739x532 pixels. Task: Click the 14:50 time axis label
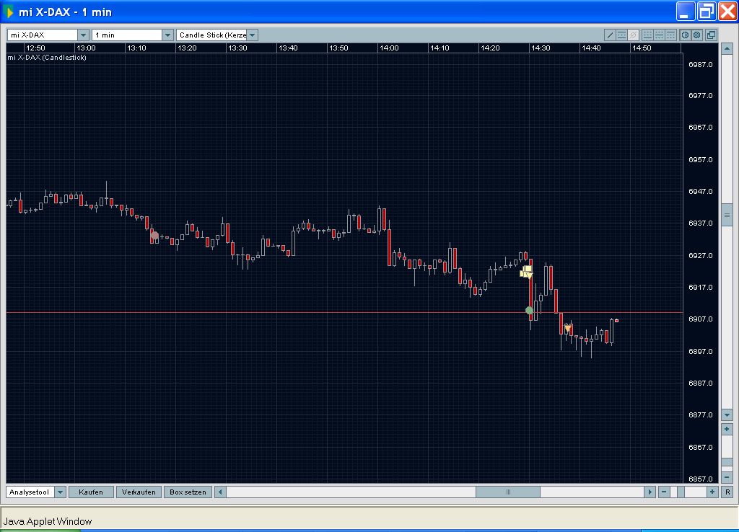click(642, 48)
